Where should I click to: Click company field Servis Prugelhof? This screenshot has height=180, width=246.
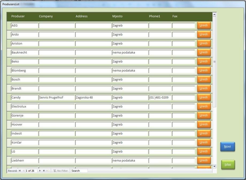point(57,97)
